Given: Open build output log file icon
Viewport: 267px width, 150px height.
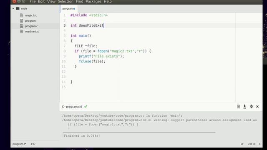Looking at the screenshot, I should pos(238,107).
